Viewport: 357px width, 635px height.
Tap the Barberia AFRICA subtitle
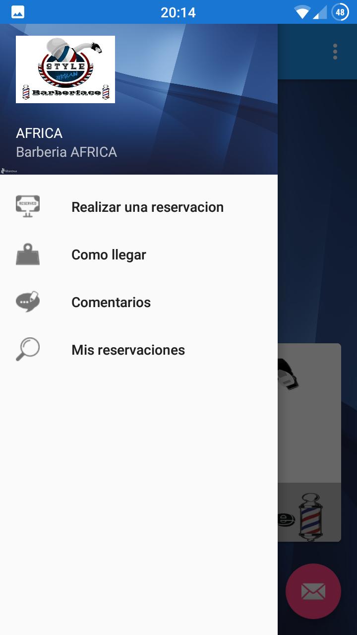click(x=66, y=152)
